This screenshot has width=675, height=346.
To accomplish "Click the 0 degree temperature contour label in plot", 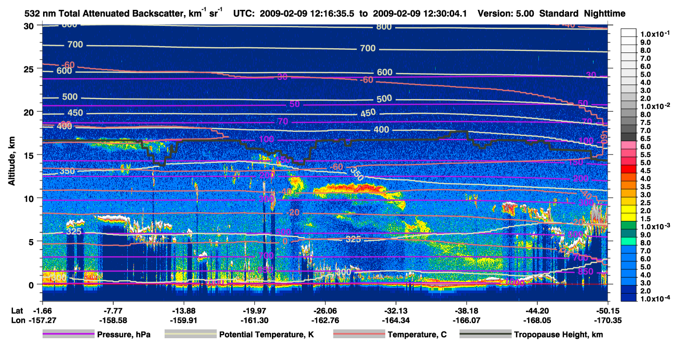I will point(285,241).
